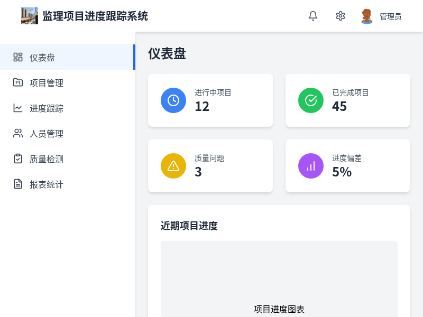Open the 仪表盘 menu item

[x=68, y=57]
